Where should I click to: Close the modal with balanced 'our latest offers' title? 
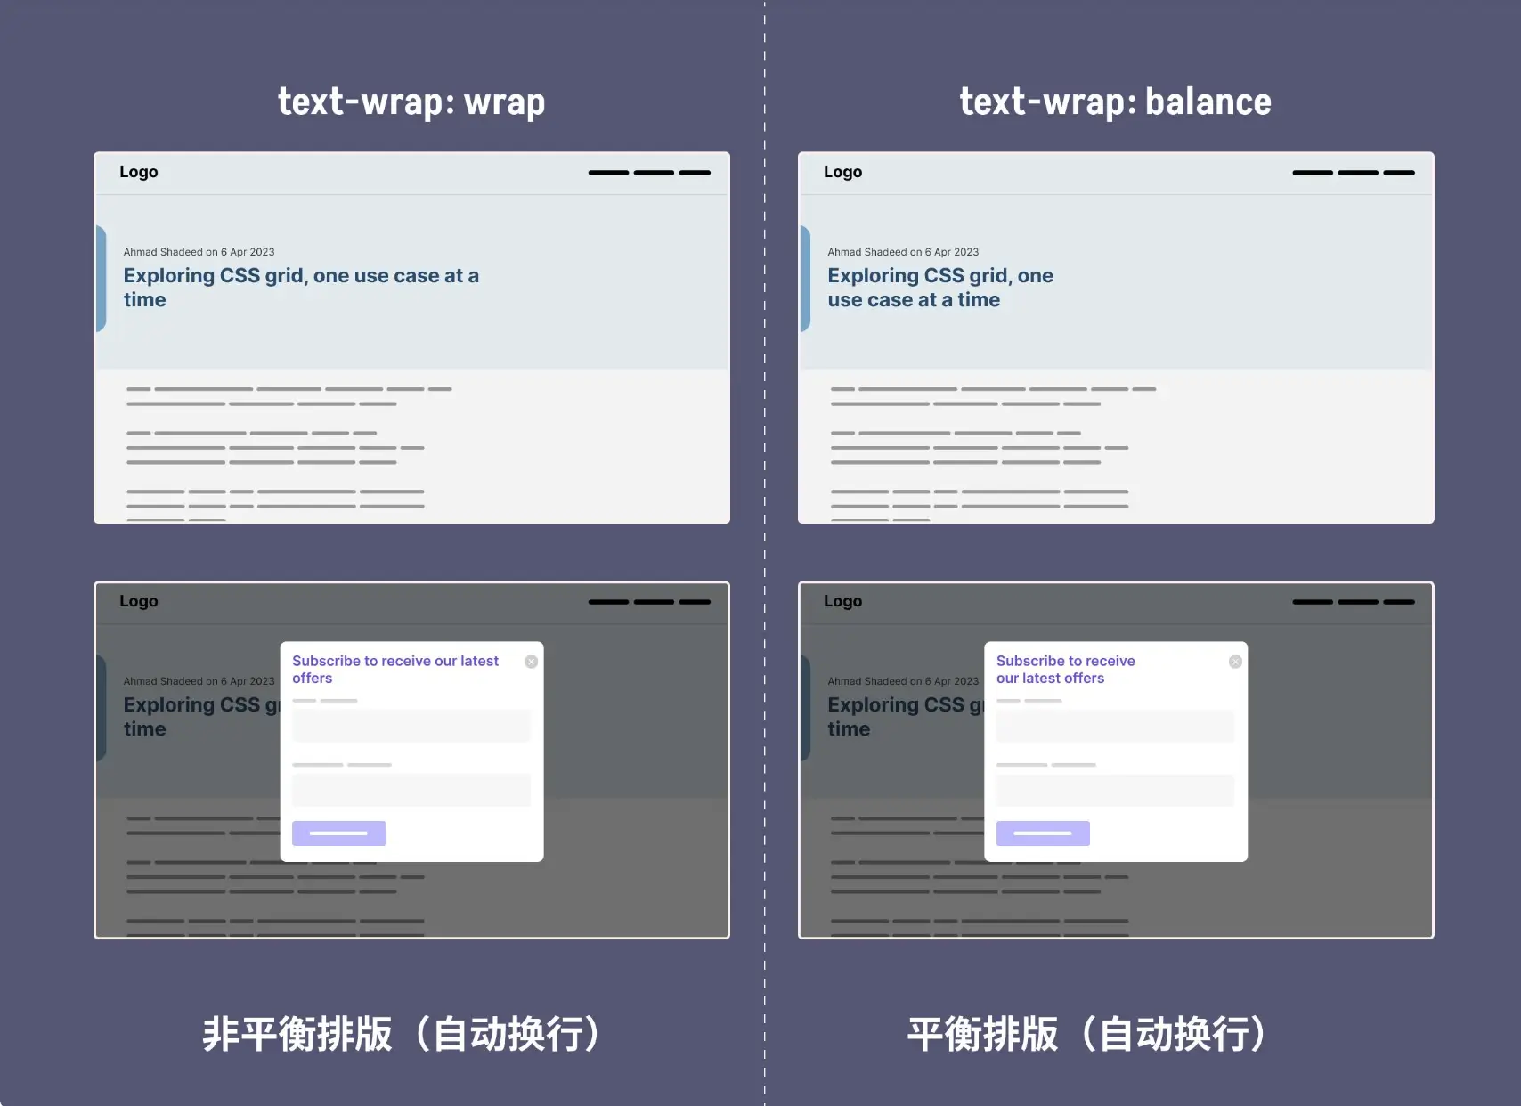(x=1235, y=662)
